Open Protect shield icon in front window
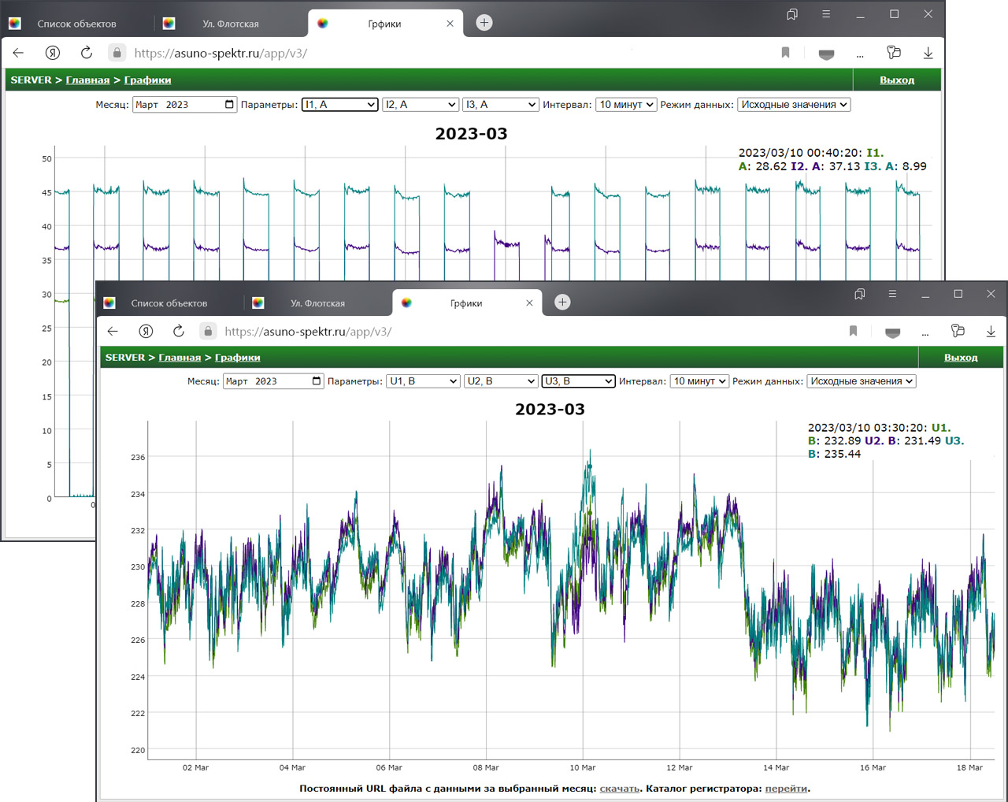 [x=892, y=332]
